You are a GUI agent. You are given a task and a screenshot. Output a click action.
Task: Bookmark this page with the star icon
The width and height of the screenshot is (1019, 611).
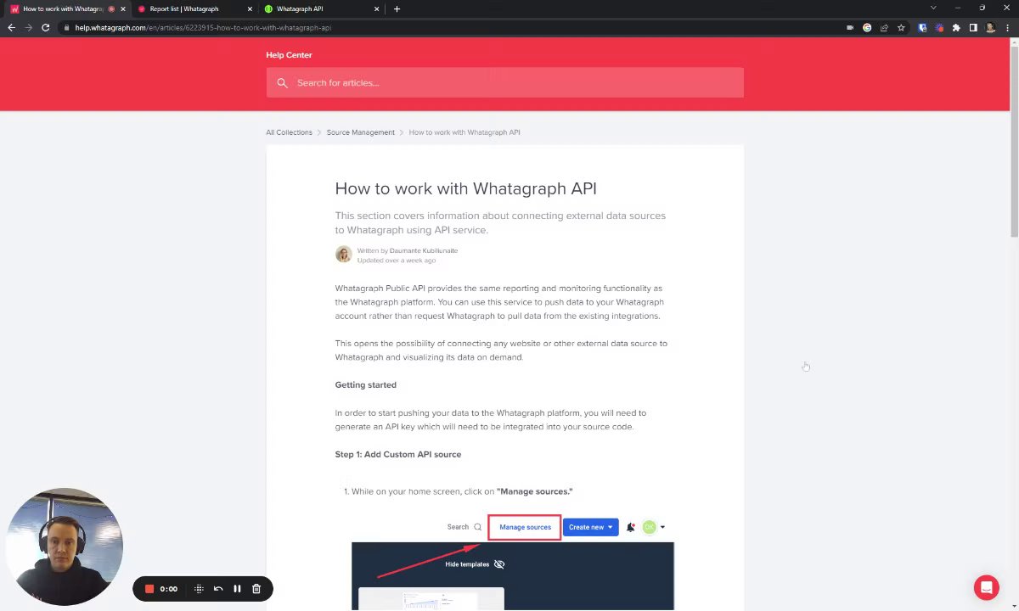click(x=901, y=27)
